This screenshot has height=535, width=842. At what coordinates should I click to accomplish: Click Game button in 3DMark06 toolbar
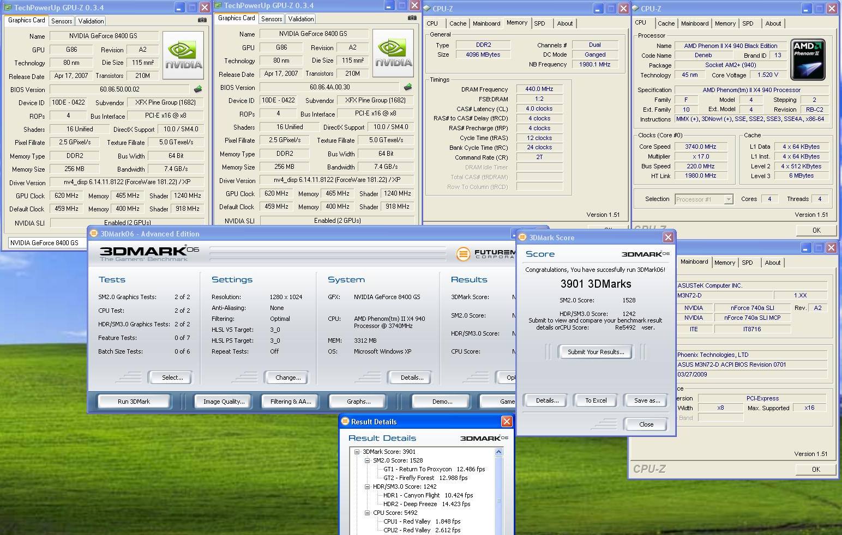497,402
